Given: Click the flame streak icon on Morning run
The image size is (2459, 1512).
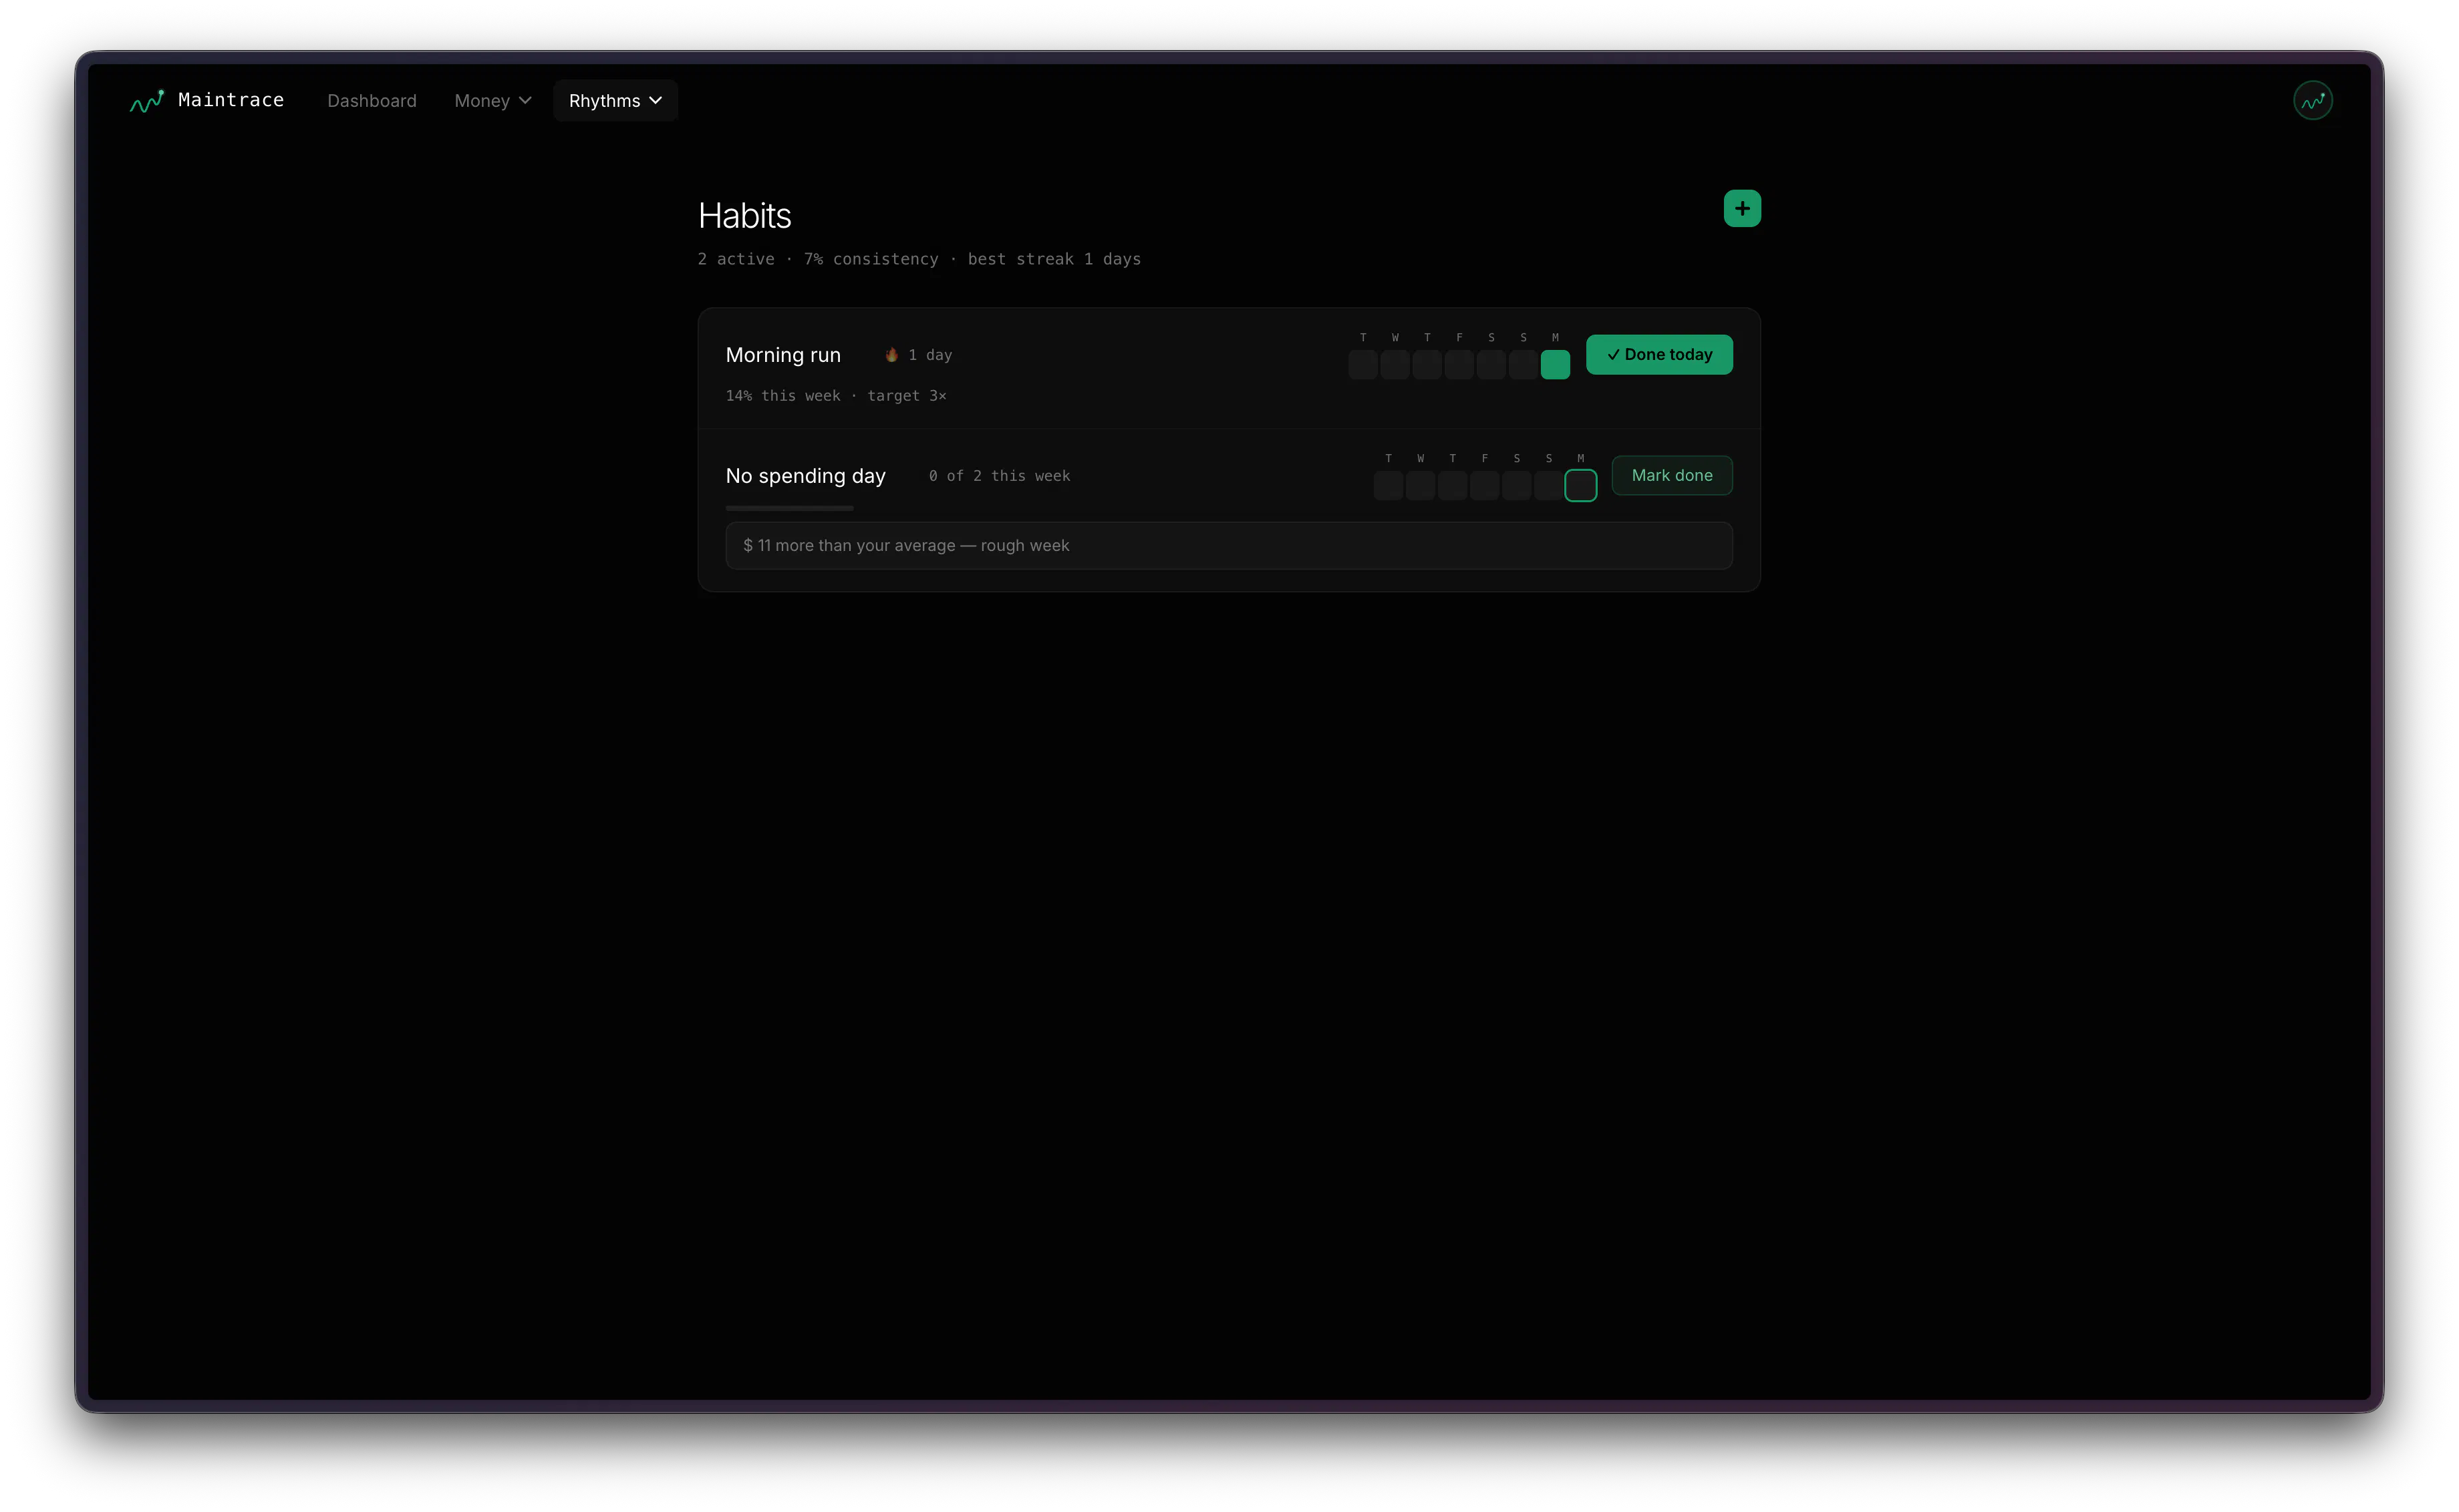Looking at the screenshot, I should click(x=890, y=355).
